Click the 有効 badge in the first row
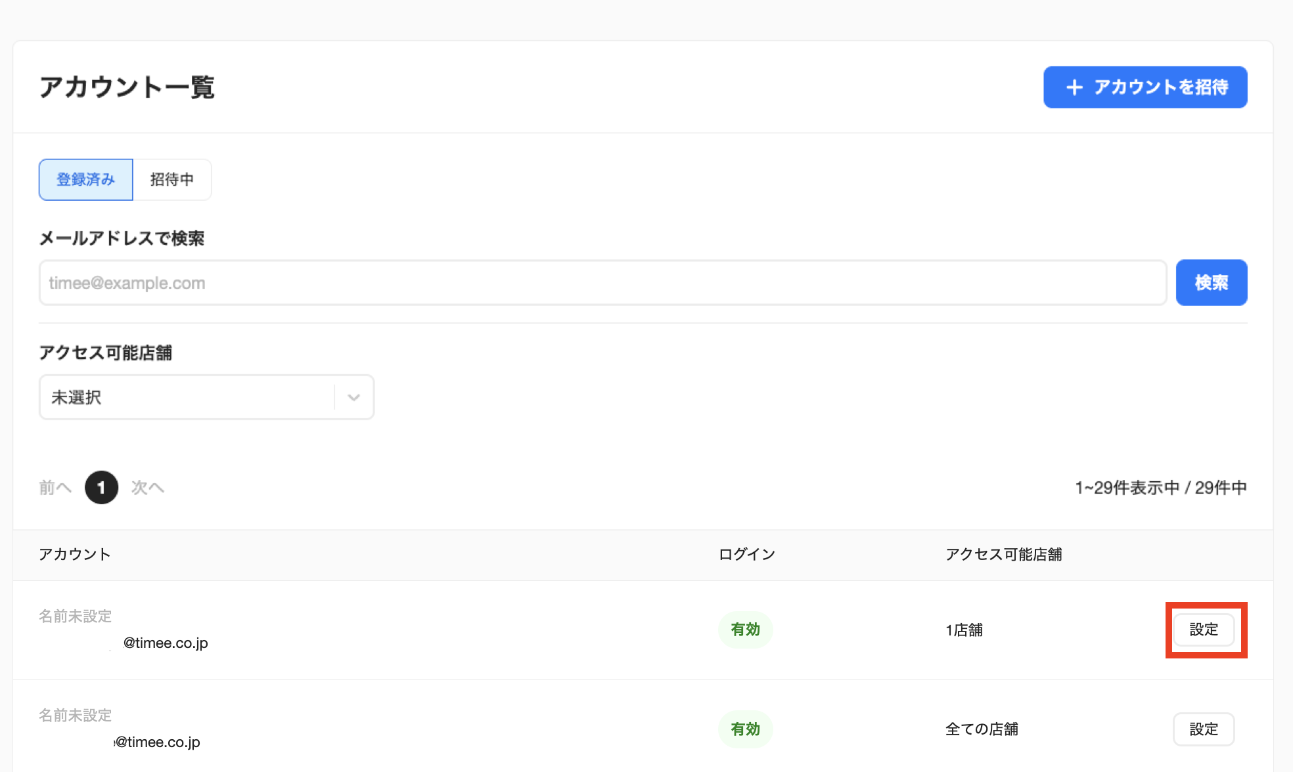Image resolution: width=1293 pixels, height=772 pixels. 745,630
